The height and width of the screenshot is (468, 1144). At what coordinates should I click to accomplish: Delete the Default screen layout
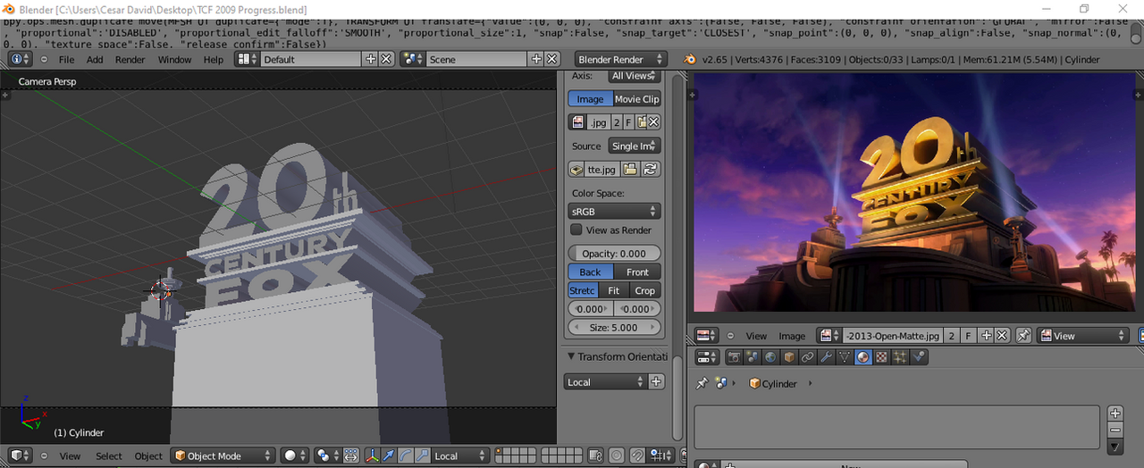click(x=386, y=59)
